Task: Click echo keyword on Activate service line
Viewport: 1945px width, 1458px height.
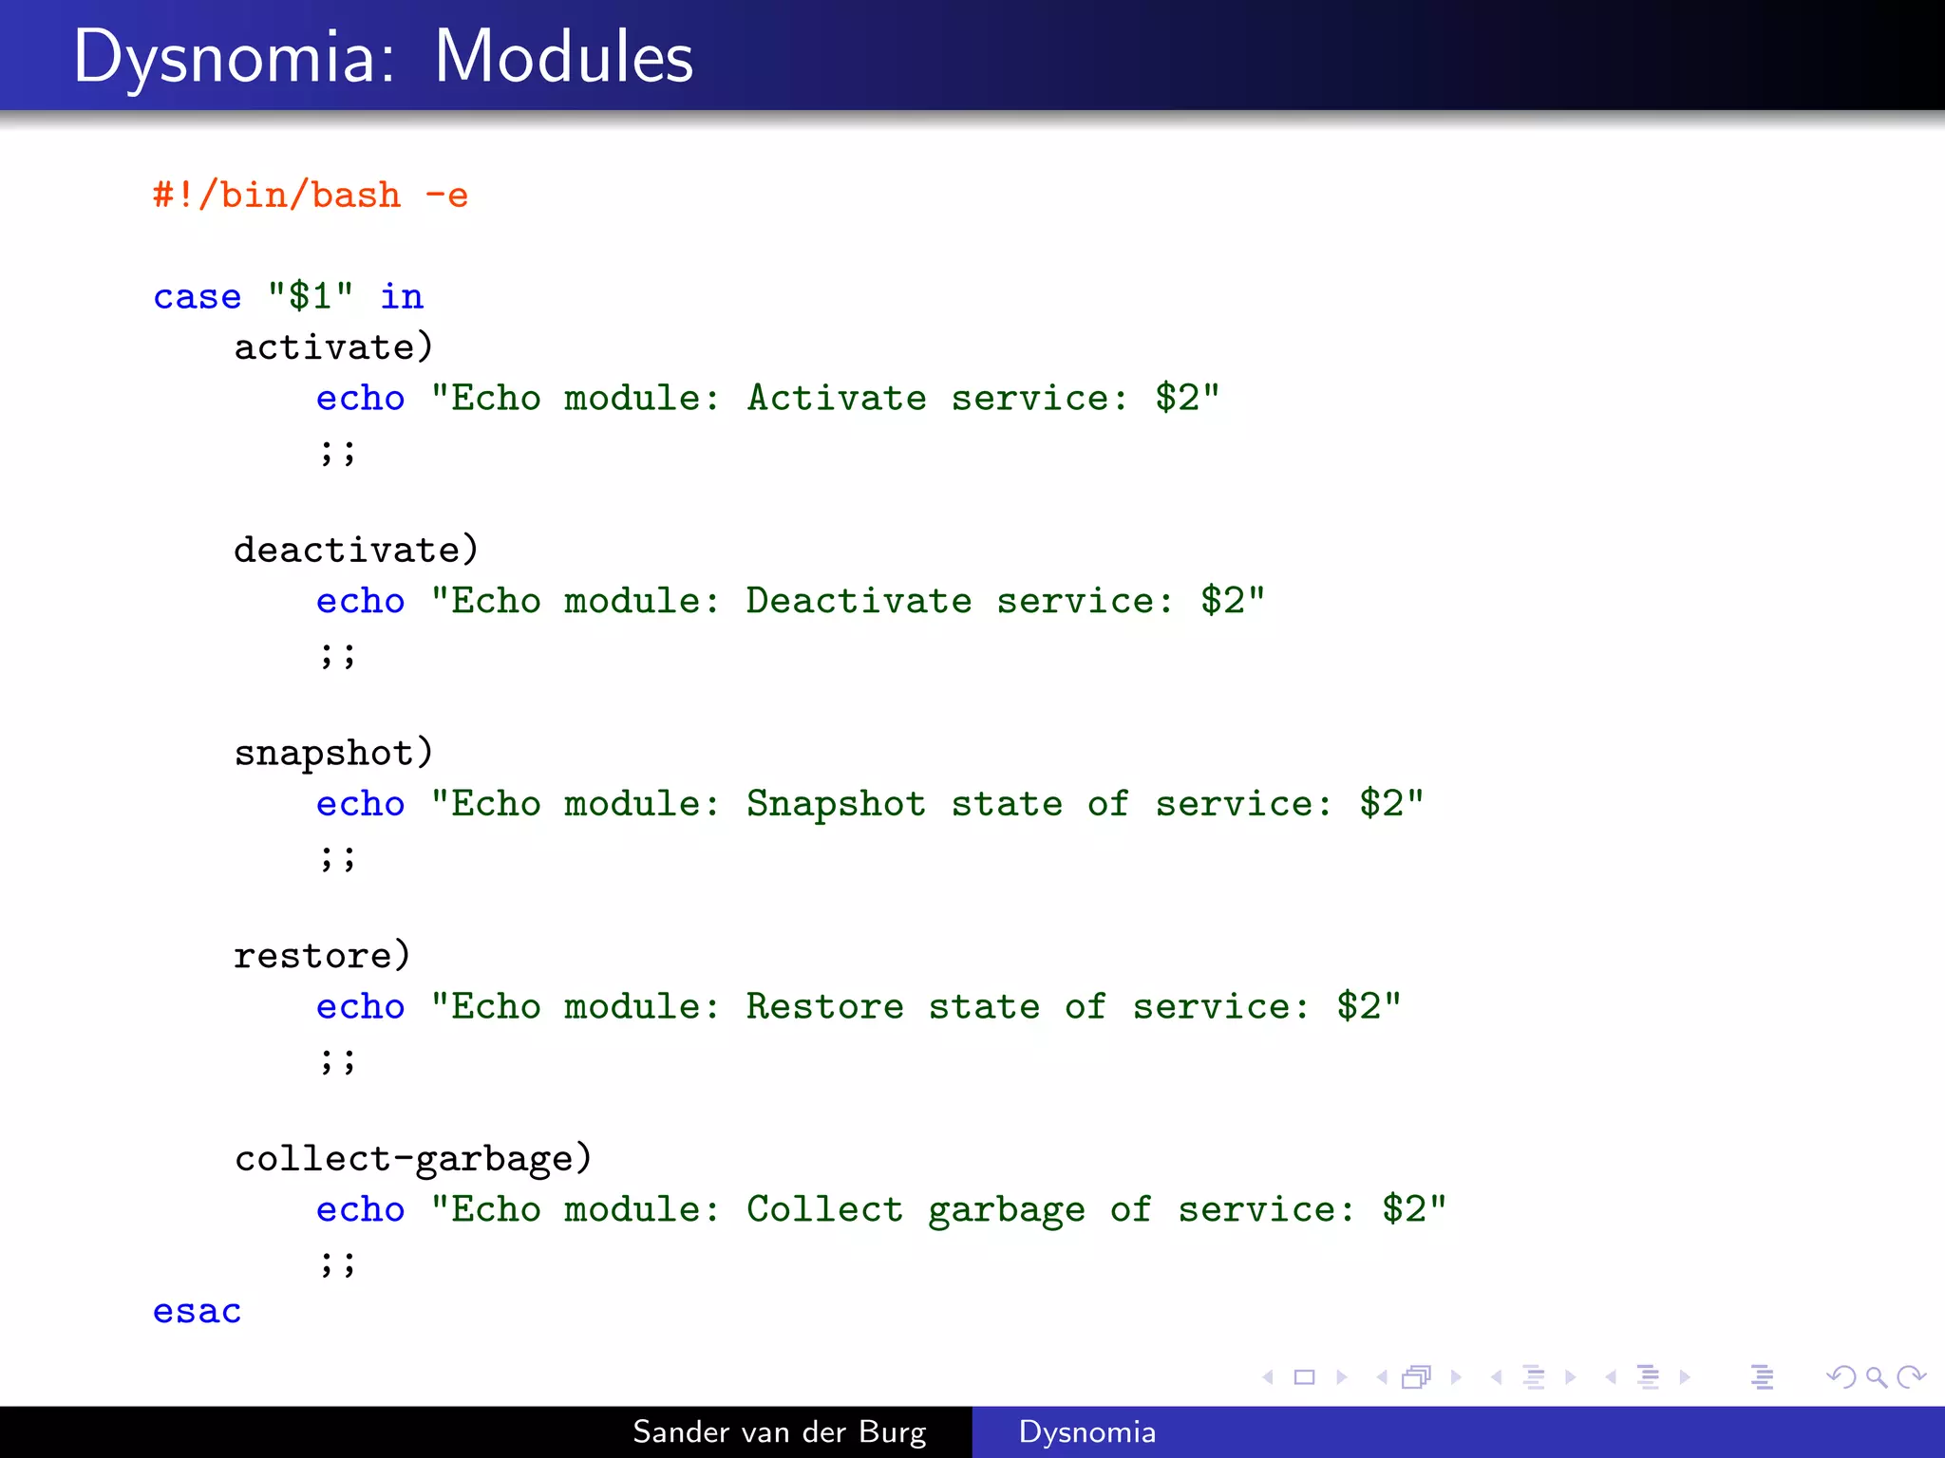Action: pyautogui.click(x=361, y=397)
